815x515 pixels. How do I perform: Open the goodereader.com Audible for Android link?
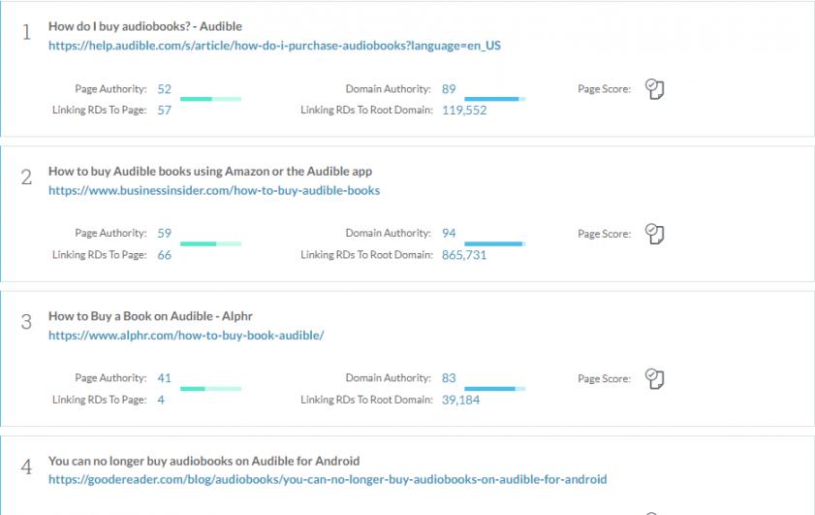328,479
